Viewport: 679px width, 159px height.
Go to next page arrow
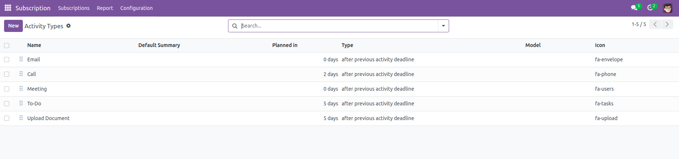click(x=667, y=25)
